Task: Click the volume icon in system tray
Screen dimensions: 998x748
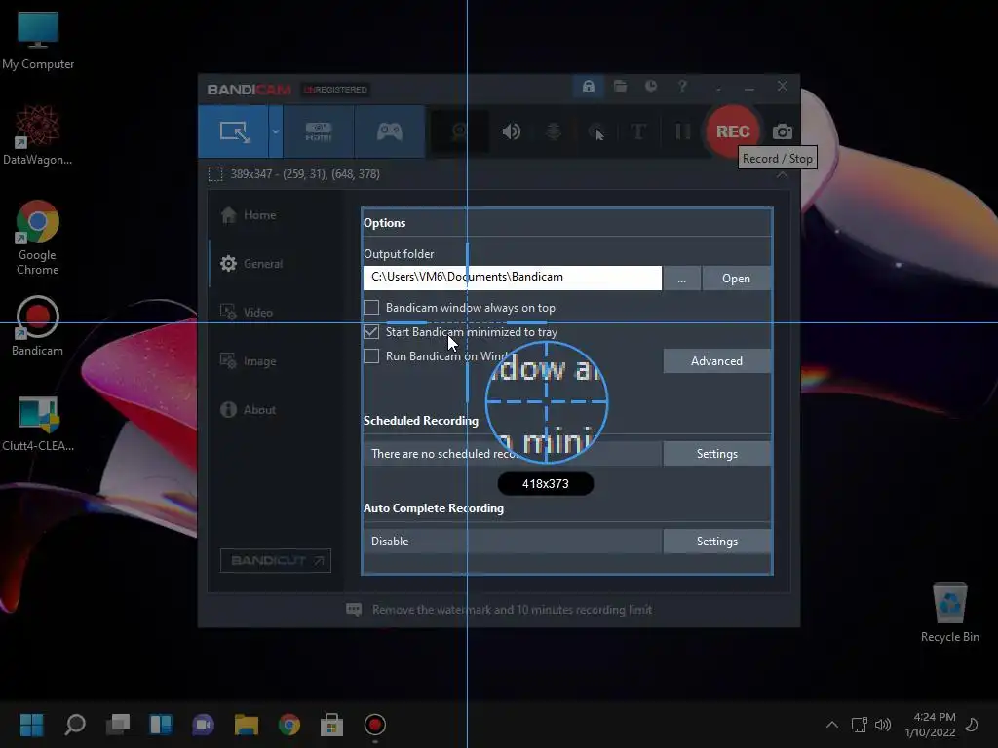Action: (x=883, y=725)
